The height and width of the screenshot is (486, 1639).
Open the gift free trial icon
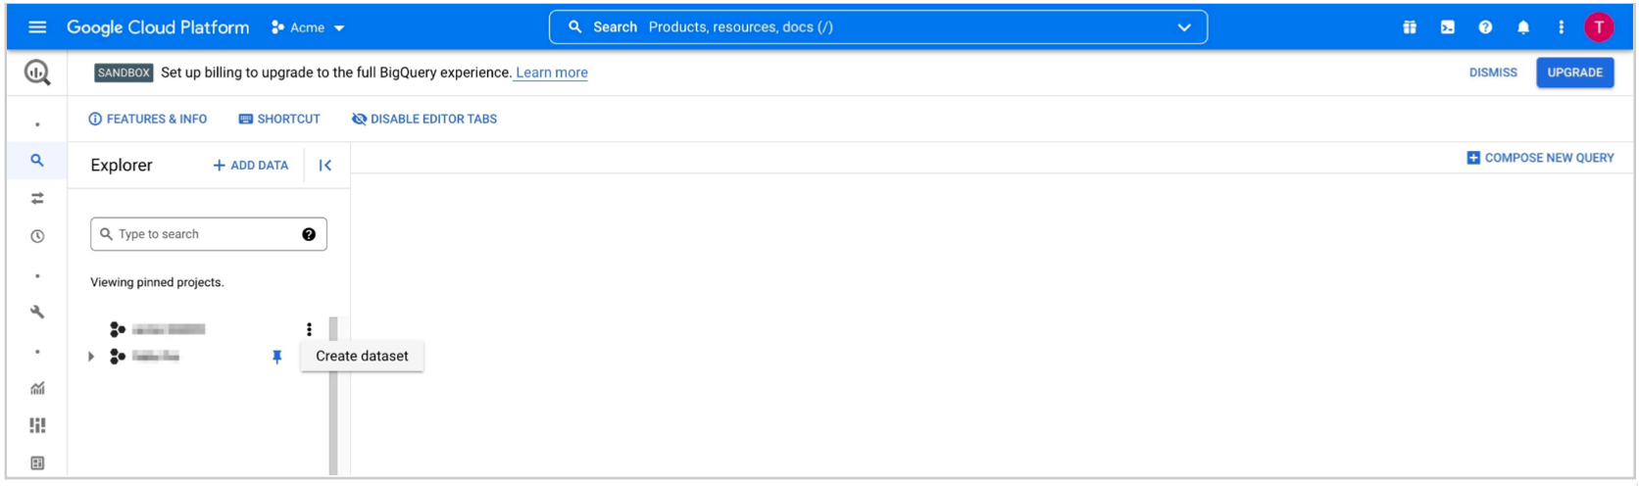coord(1410,27)
